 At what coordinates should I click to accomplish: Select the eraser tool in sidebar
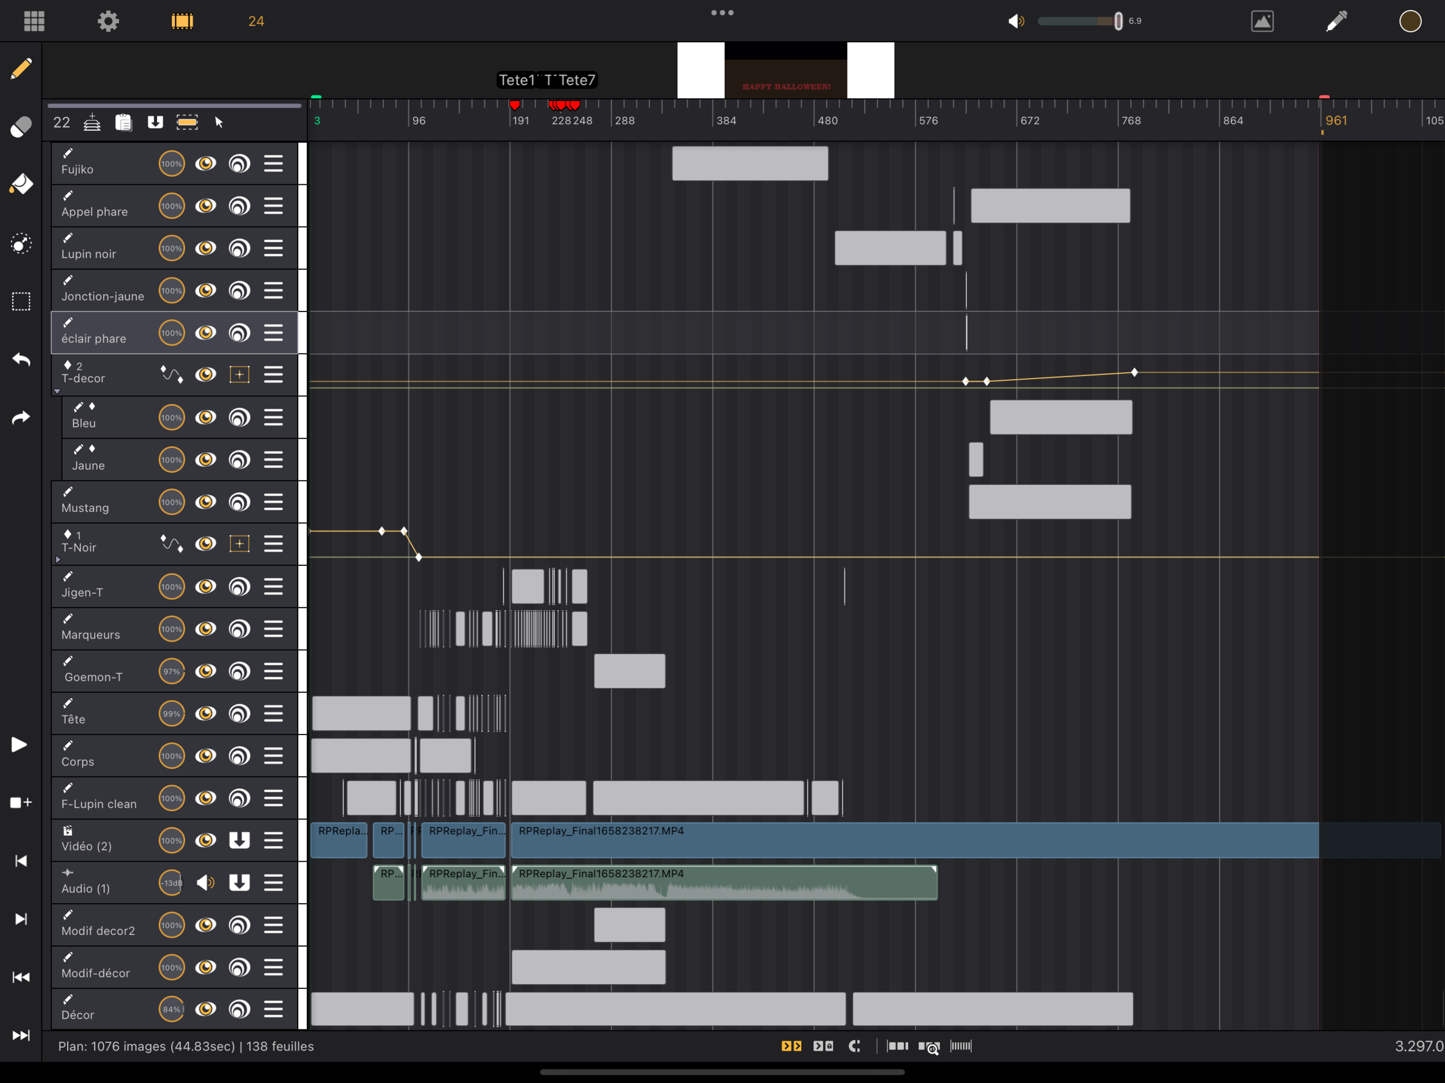21,127
